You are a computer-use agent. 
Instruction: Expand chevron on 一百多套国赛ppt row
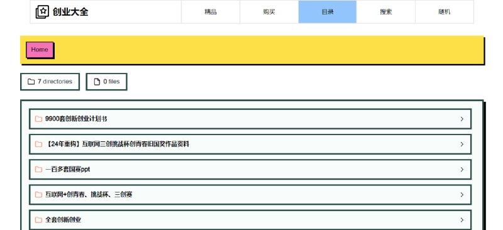pyautogui.click(x=462, y=170)
